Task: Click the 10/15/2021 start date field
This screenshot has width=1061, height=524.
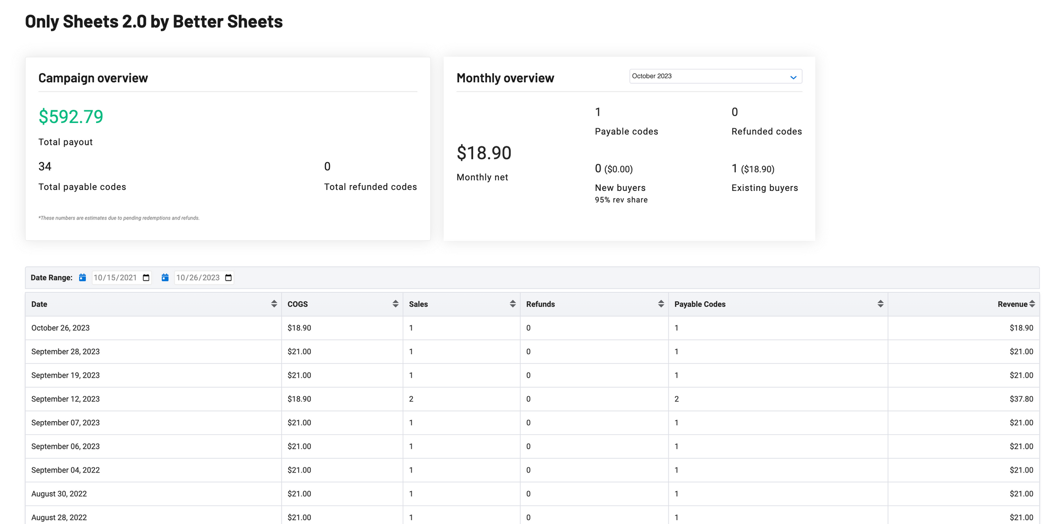Action: [116, 278]
